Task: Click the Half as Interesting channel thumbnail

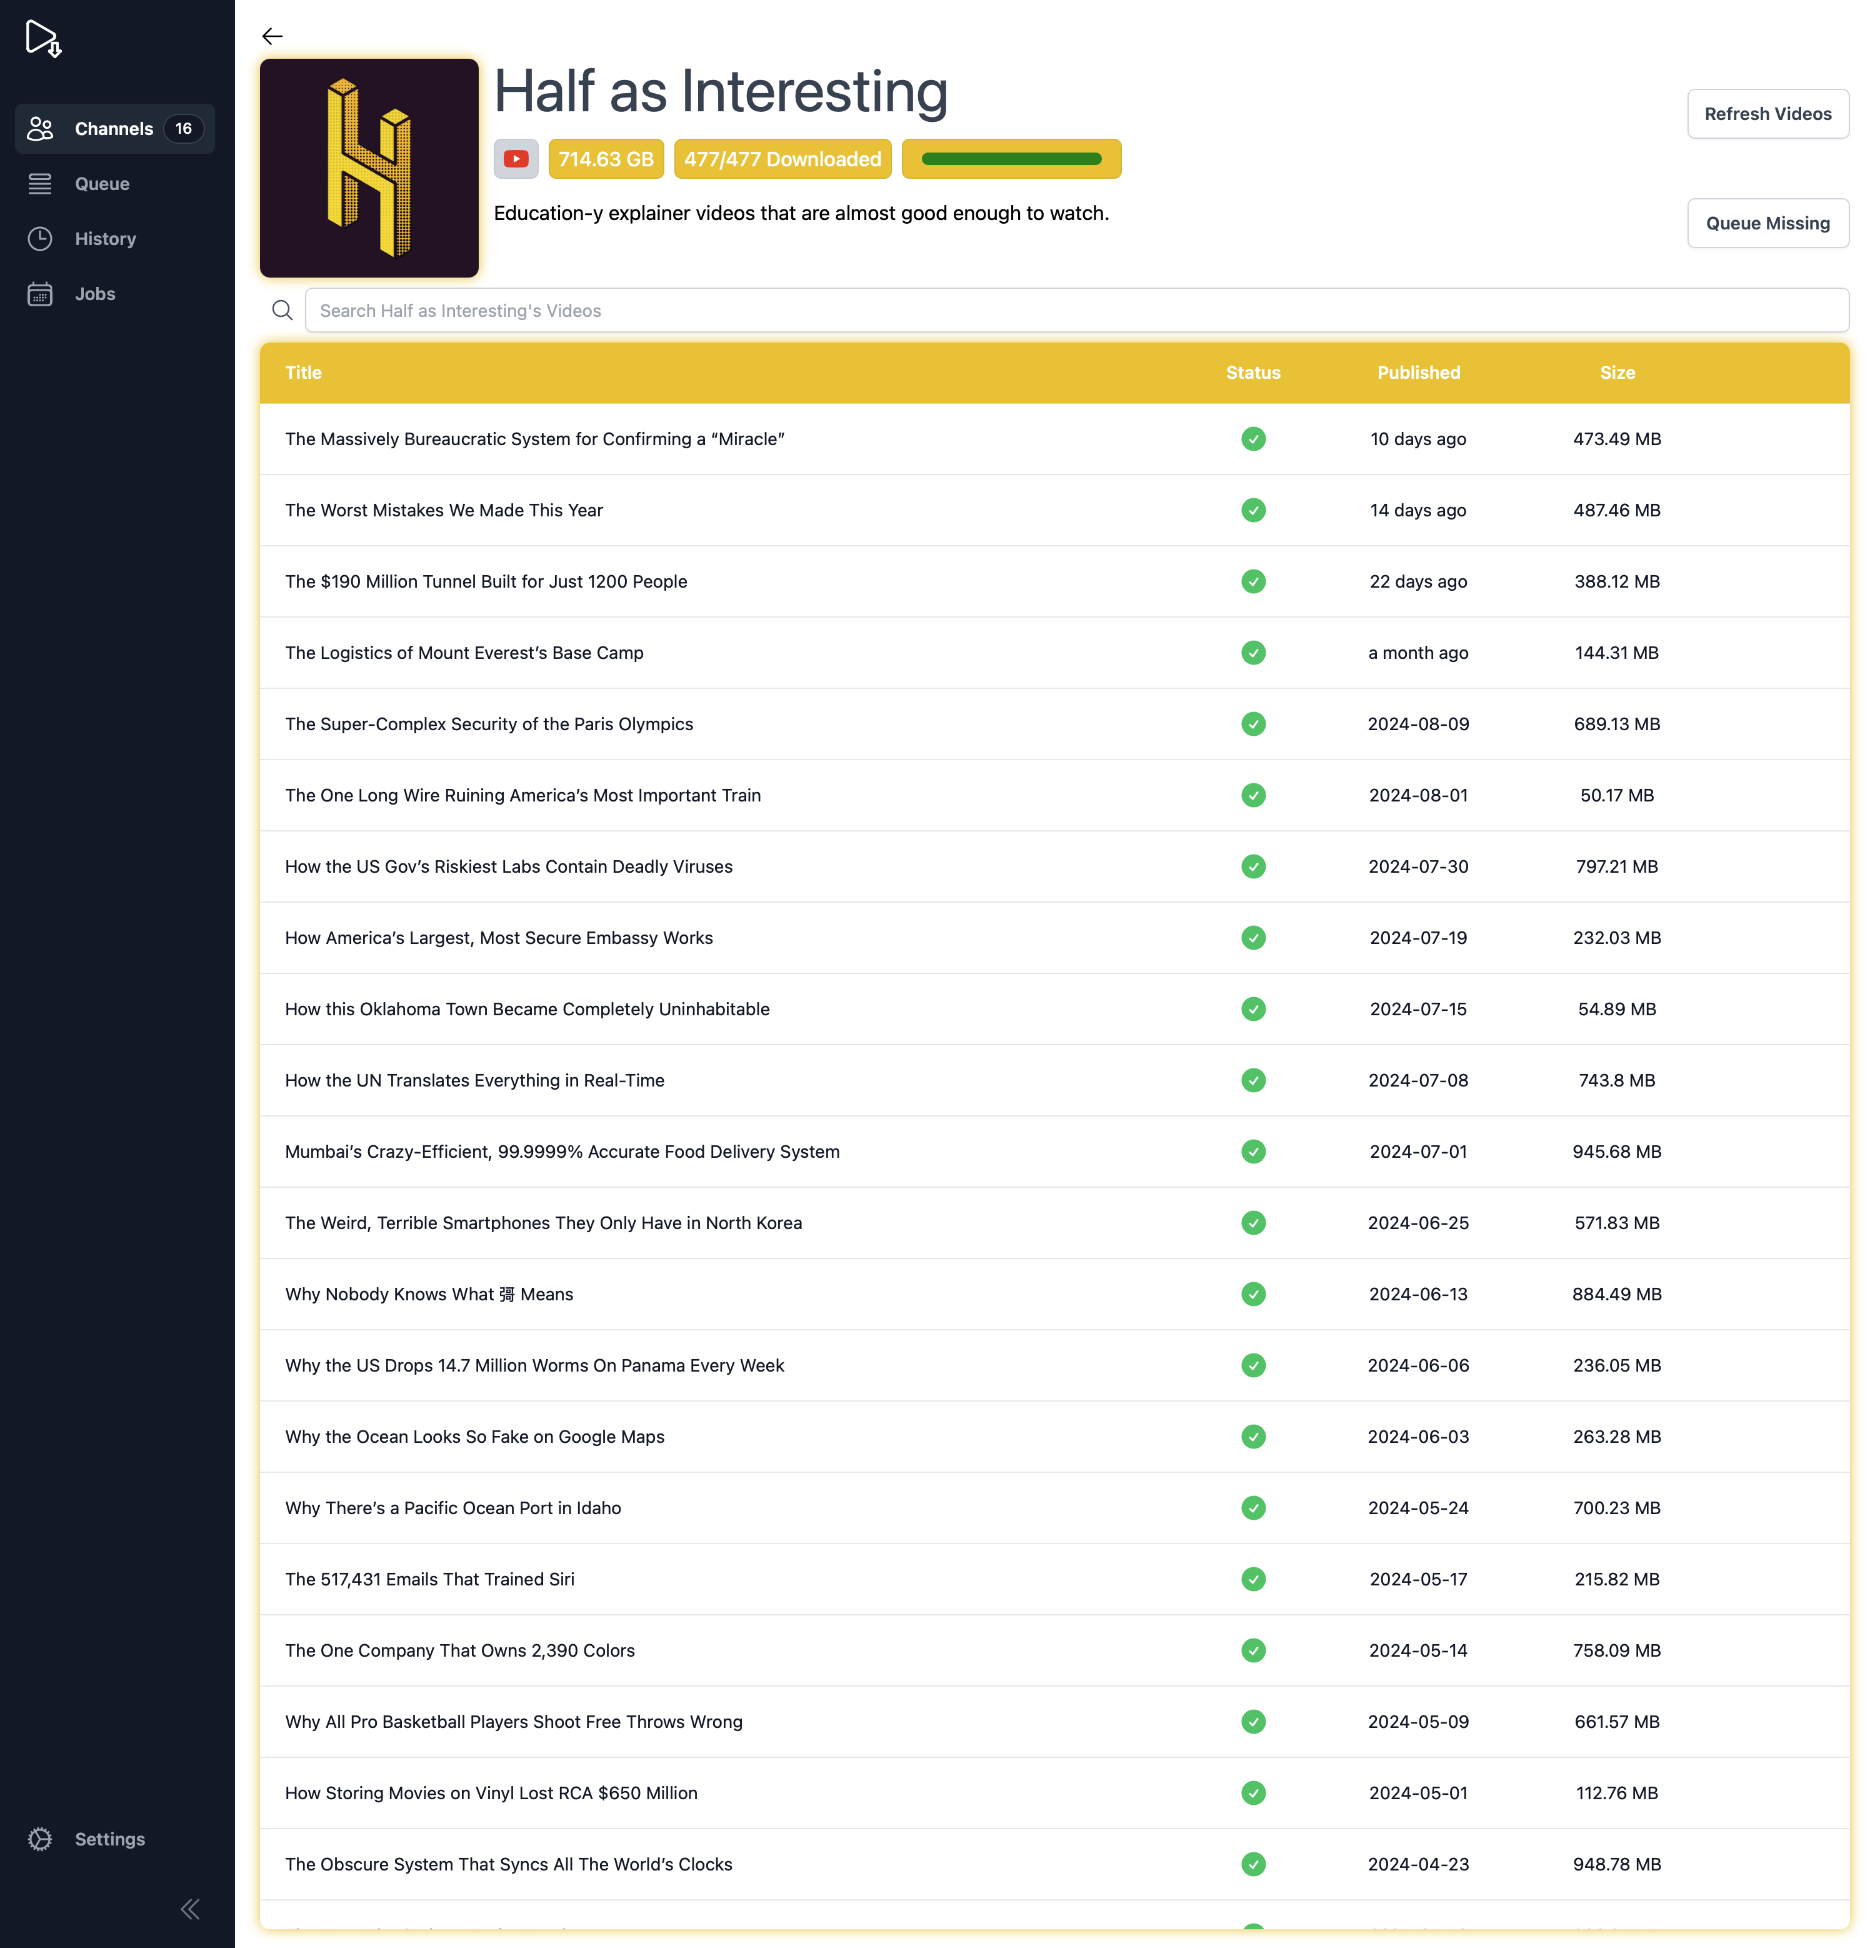Action: coord(369,168)
